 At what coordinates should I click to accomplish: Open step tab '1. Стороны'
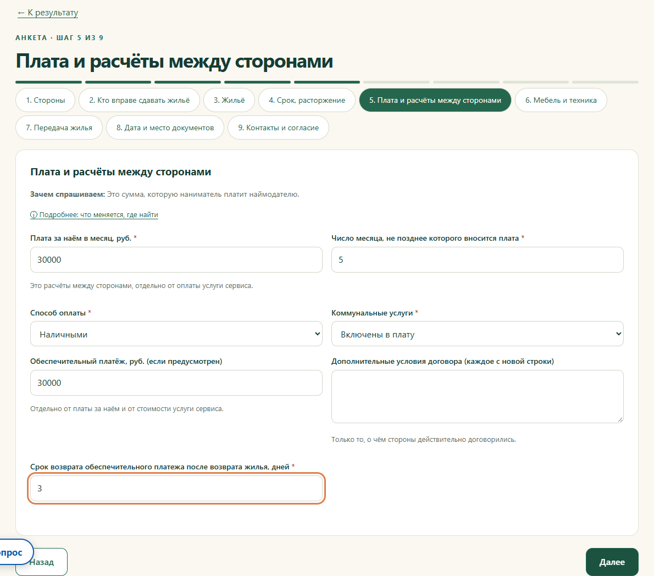(46, 100)
